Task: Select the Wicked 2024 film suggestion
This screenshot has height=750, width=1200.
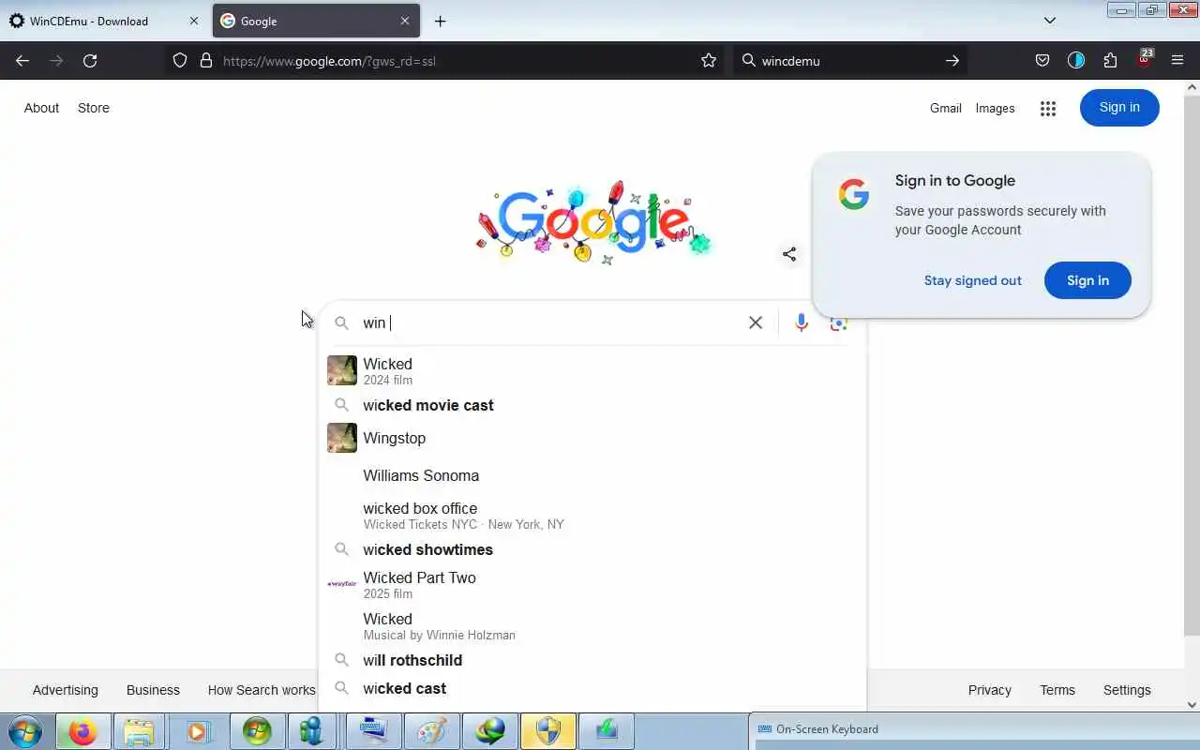Action: click(592, 370)
